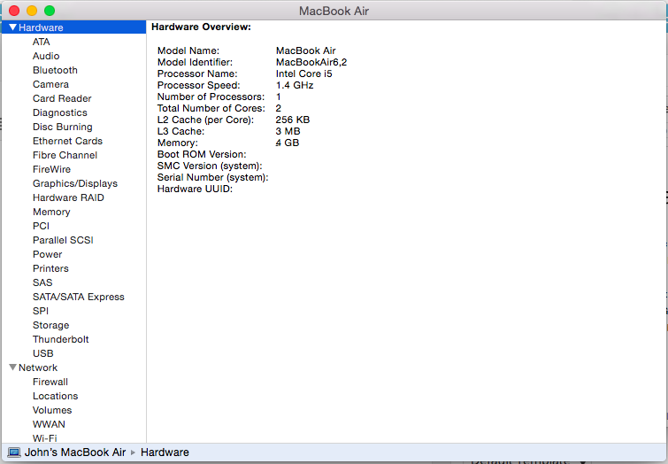This screenshot has height=464, width=668.
Task: Open SATA/SATA Express section
Action: 79,297
